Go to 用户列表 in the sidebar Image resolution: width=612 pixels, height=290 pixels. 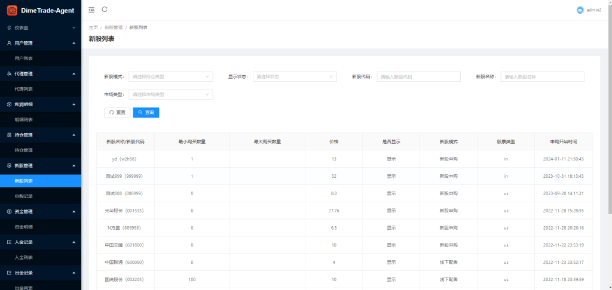pyautogui.click(x=24, y=58)
